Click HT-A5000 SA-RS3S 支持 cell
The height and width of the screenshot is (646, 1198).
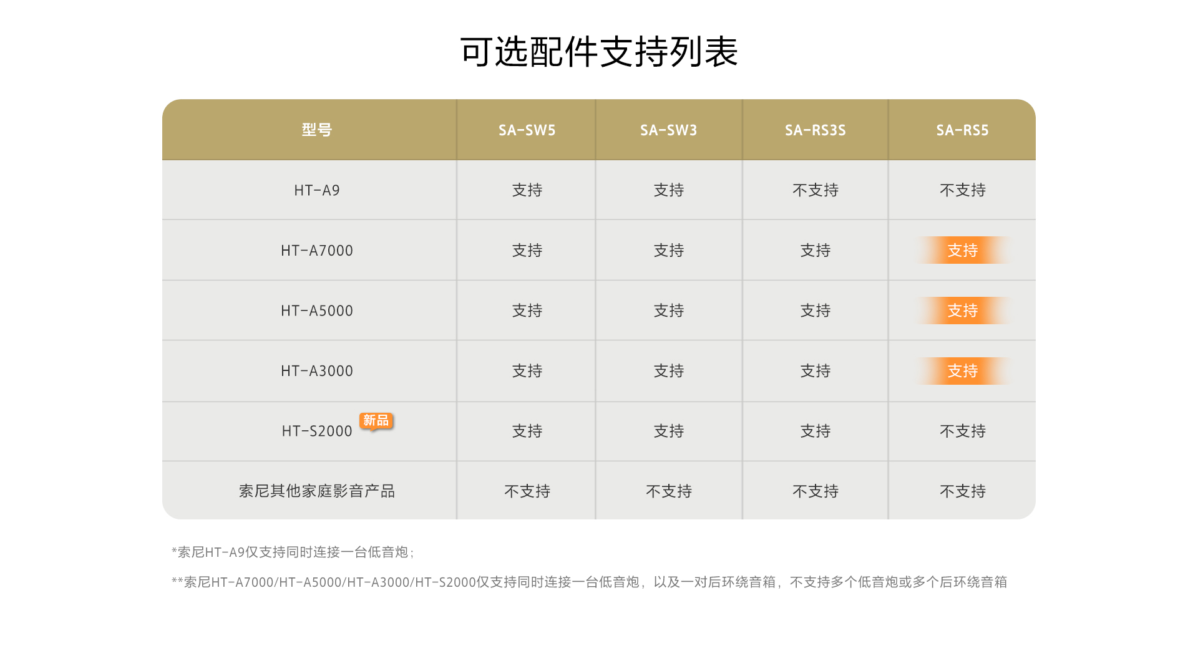pos(816,311)
